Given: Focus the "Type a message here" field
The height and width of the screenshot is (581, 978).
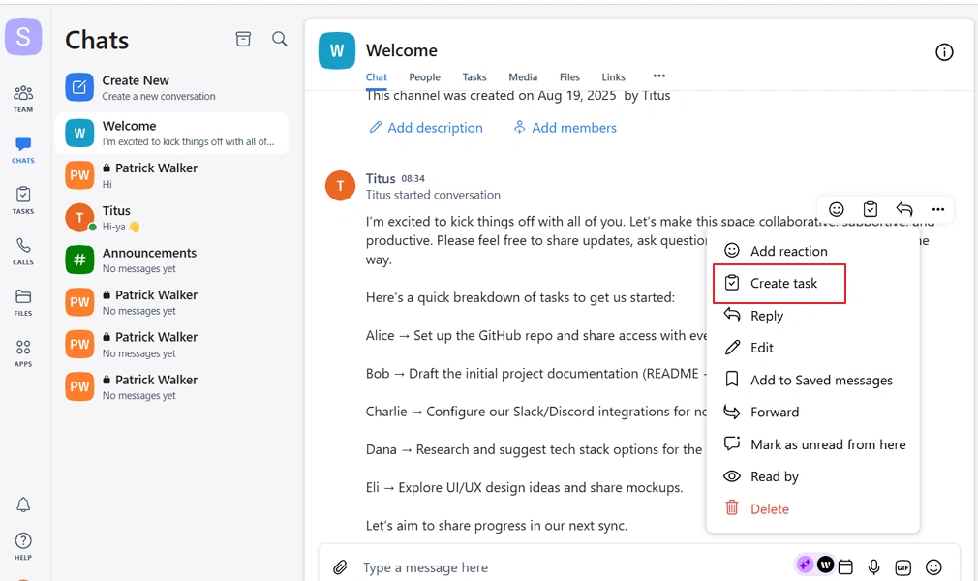Looking at the screenshot, I should tap(574, 567).
